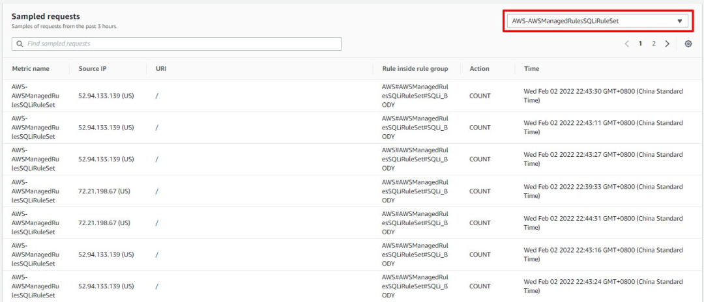Click rule name in the 22:43:30 row
This screenshot has width=704, height=302.
click(x=415, y=96)
